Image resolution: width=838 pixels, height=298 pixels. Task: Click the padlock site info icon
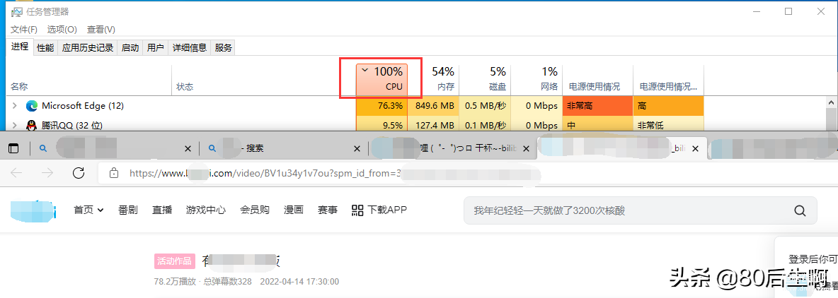(x=113, y=173)
